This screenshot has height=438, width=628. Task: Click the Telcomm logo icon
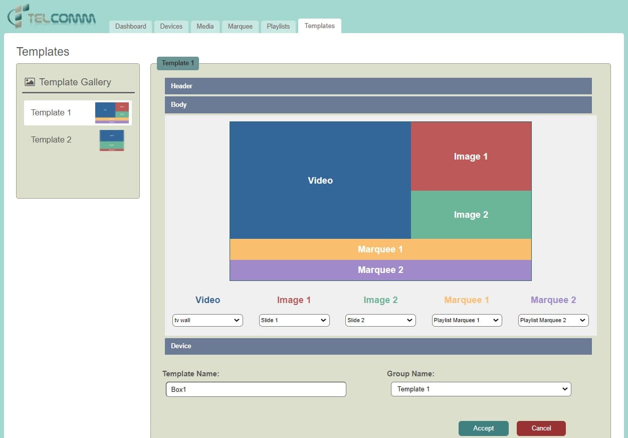[16, 16]
